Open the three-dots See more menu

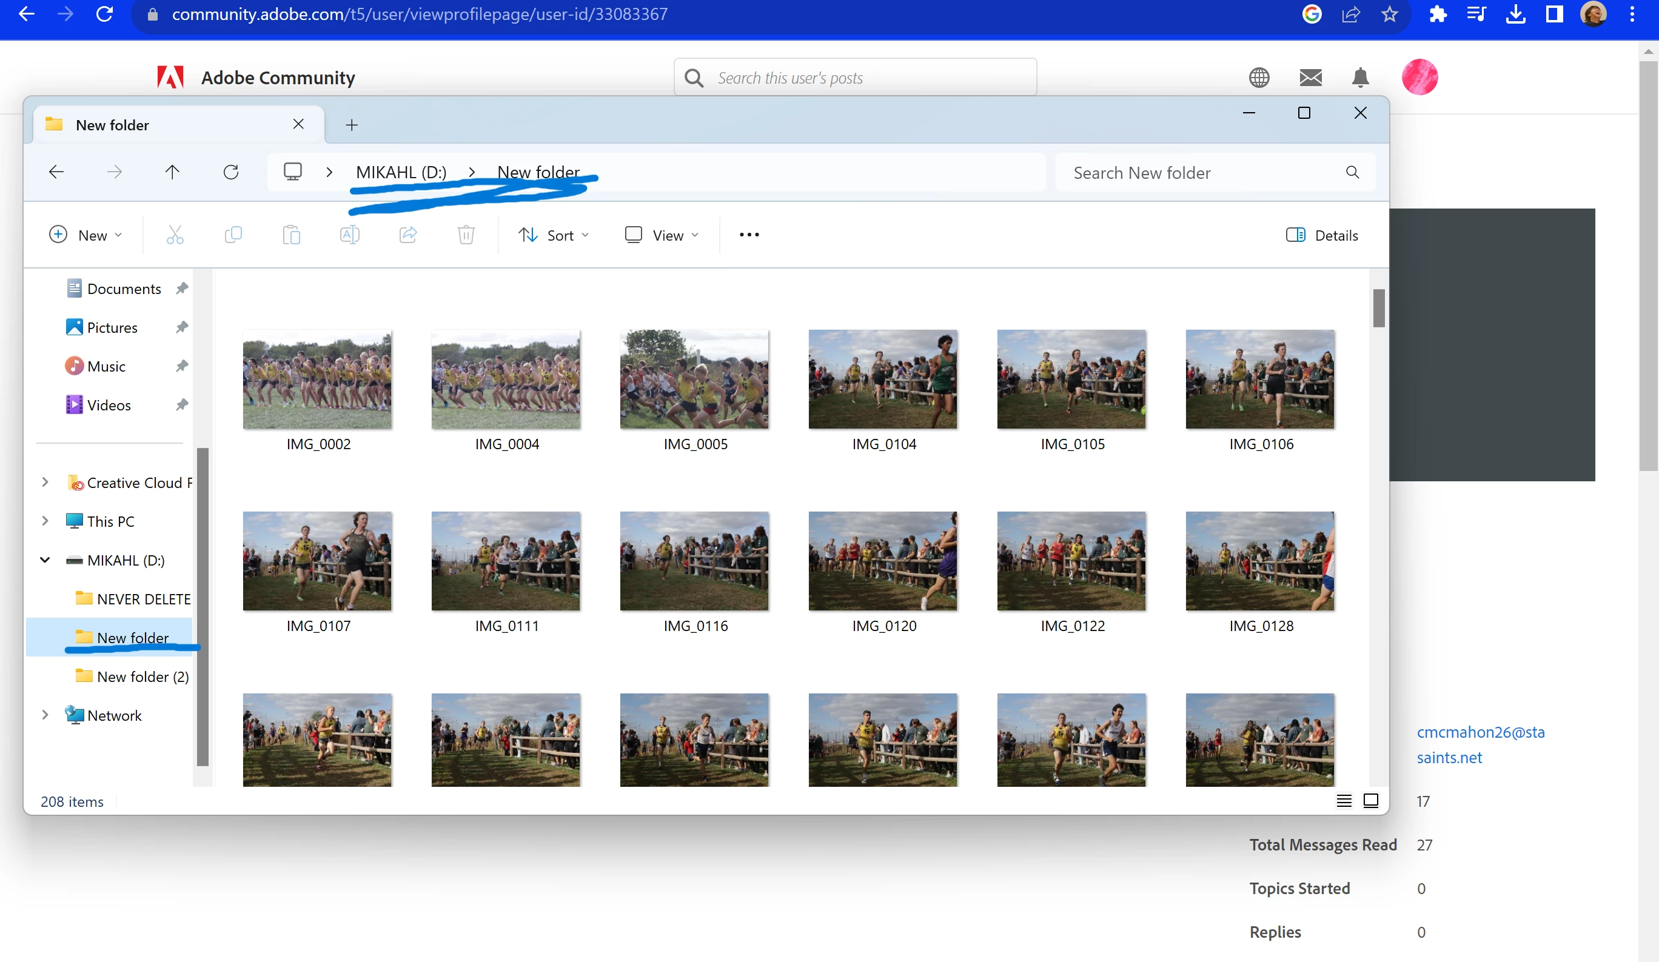(x=748, y=235)
